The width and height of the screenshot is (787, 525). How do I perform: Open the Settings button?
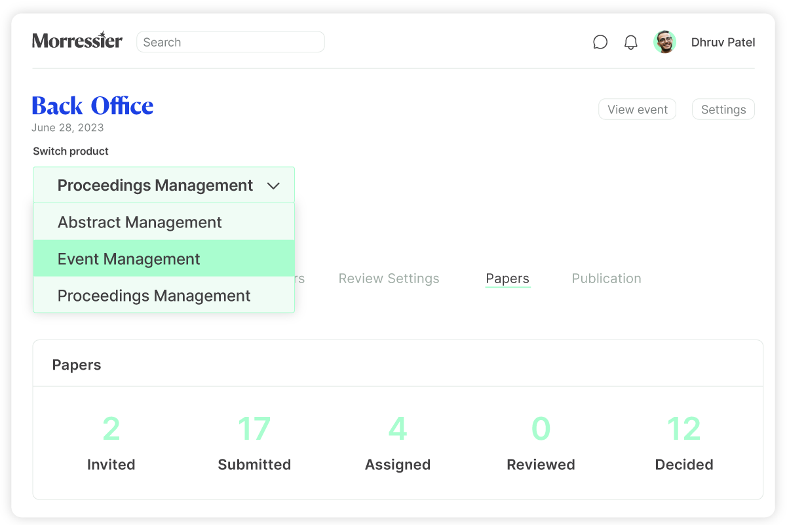point(723,109)
